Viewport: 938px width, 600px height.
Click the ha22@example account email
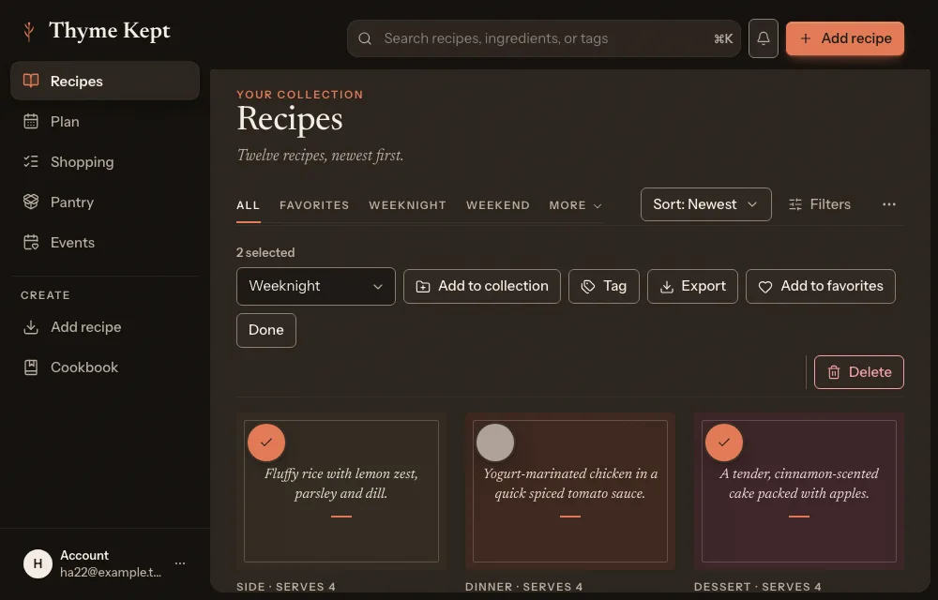(x=111, y=572)
